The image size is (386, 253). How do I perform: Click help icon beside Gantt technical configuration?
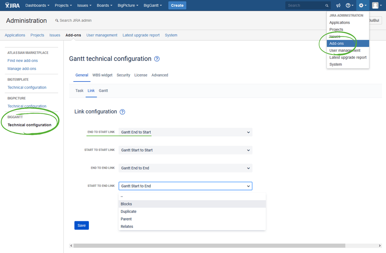point(157,59)
